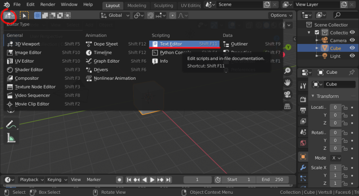This screenshot has width=359, height=196.
Task: Hide Cube with its eye icon
Action: (352, 48)
